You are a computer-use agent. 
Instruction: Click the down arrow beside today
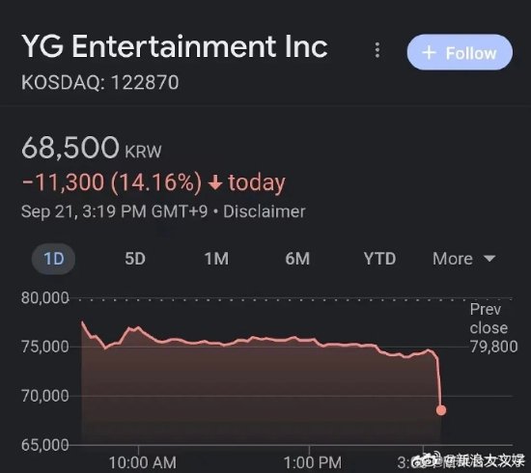coord(215,183)
